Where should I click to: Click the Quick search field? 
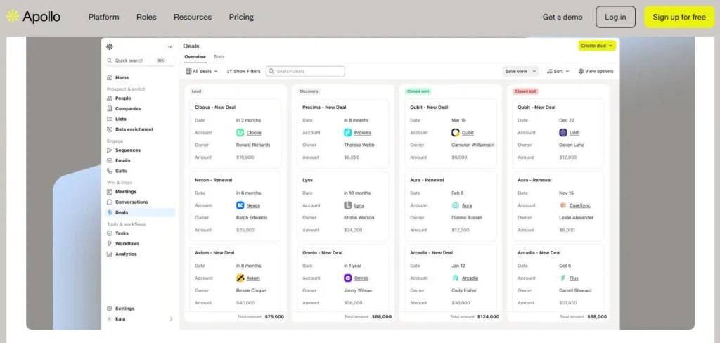(x=141, y=60)
